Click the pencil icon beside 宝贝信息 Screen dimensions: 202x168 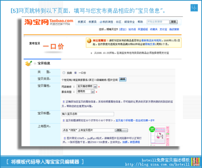pos(28,63)
